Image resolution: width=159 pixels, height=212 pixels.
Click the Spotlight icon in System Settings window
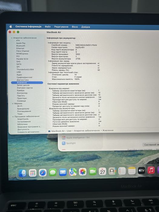(x=64, y=143)
